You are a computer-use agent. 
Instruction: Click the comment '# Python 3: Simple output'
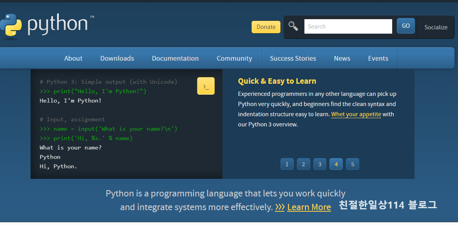point(109,82)
